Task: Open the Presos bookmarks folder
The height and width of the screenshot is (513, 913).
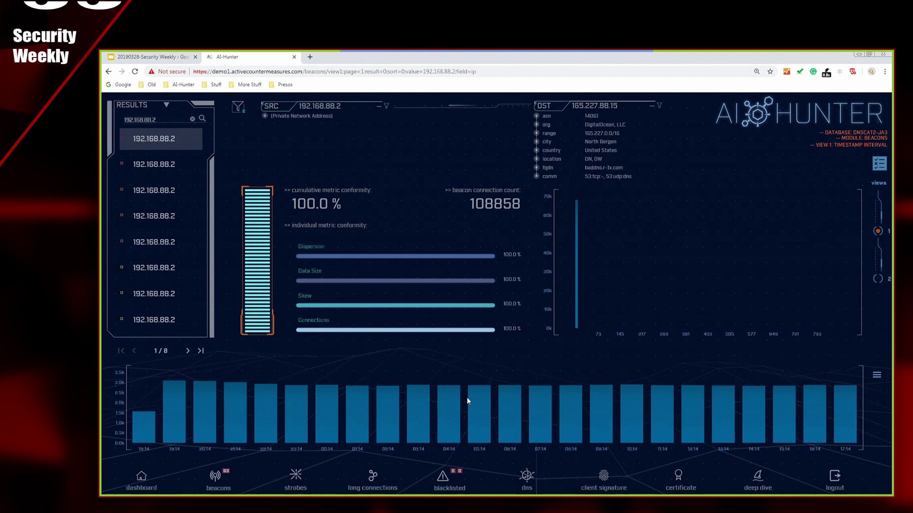Action: click(281, 85)
